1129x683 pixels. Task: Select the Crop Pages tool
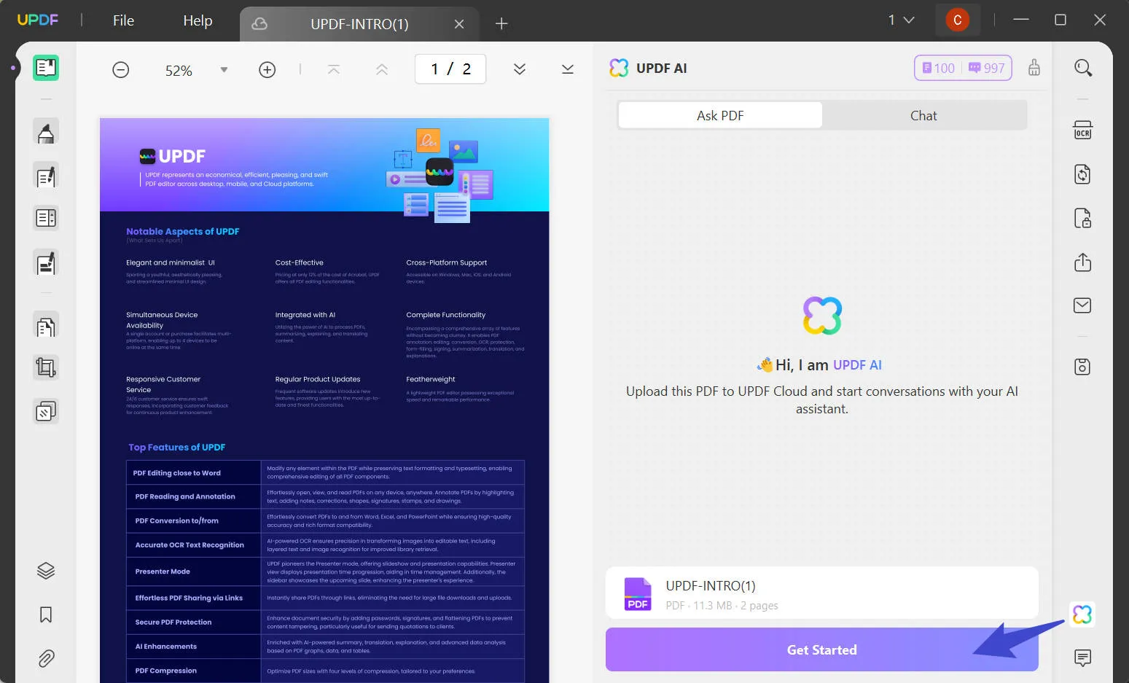coord(46,368)
